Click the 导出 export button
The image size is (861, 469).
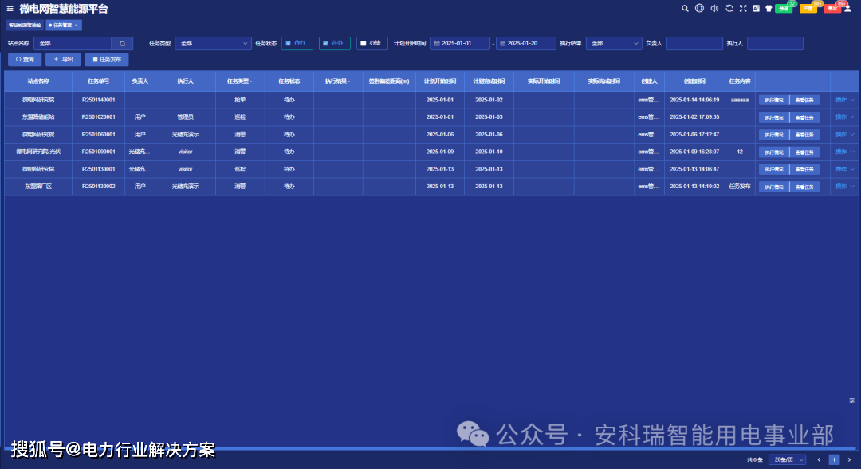[63, 60]
